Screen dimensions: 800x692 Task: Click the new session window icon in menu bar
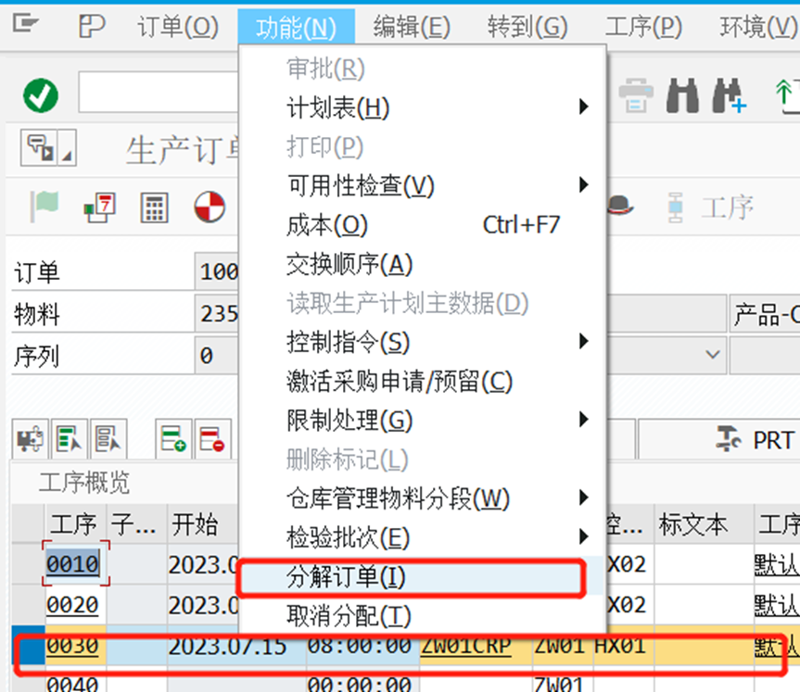click(x=92, y=26)
